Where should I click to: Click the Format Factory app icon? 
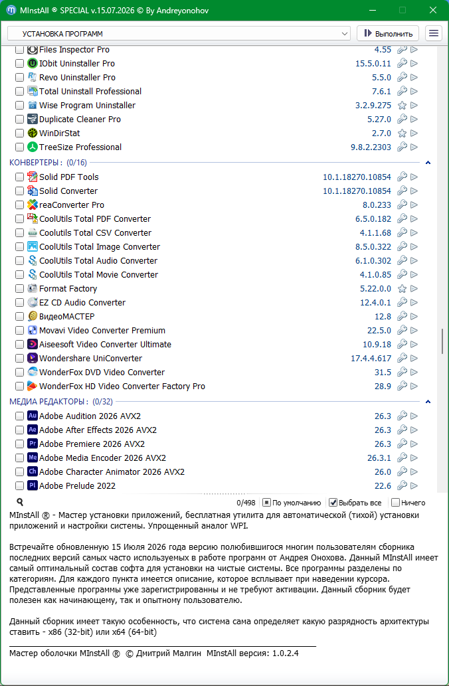tap(33, 288)
